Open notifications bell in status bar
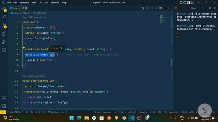The height and width of the screenshot is (122, 218). (x=214, y=112)
